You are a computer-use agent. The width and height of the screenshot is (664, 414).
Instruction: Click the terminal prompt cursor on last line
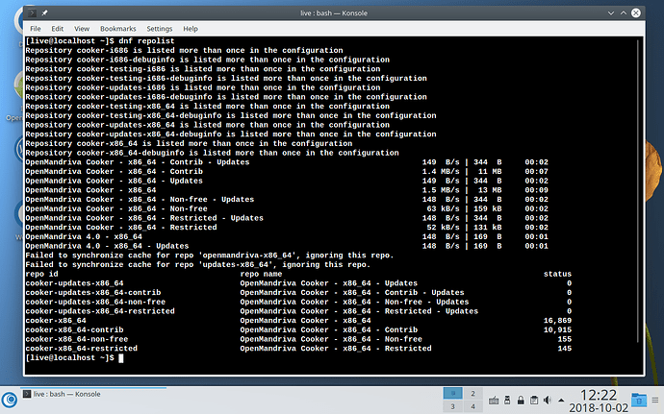(121, 358)
